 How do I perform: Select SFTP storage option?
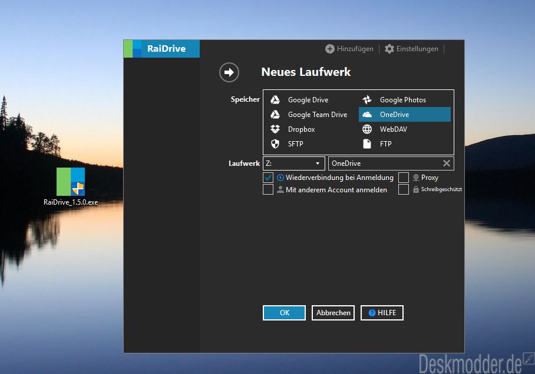pyautogui.click(x=312, y=143)
